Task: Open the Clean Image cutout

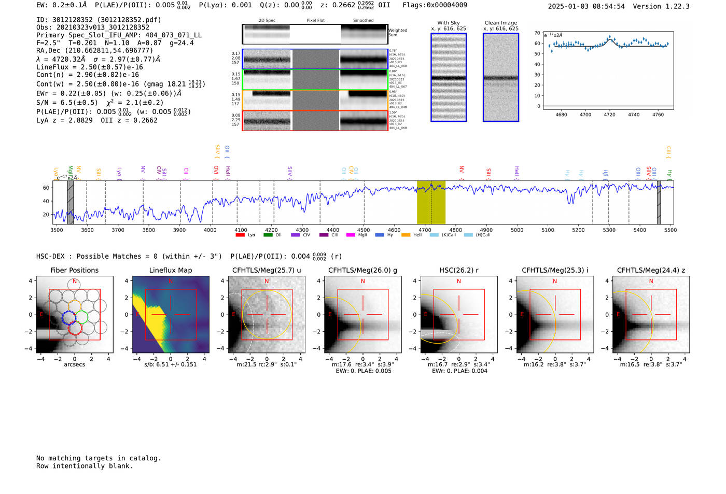Action: point(501,77)
